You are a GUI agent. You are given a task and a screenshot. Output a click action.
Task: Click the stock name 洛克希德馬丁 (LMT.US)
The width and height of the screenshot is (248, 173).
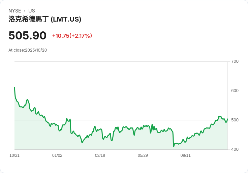(x=45, y=19)
